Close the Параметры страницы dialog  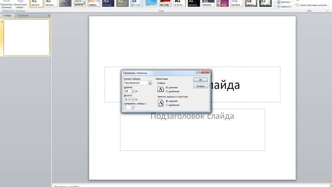click(205, 72)
